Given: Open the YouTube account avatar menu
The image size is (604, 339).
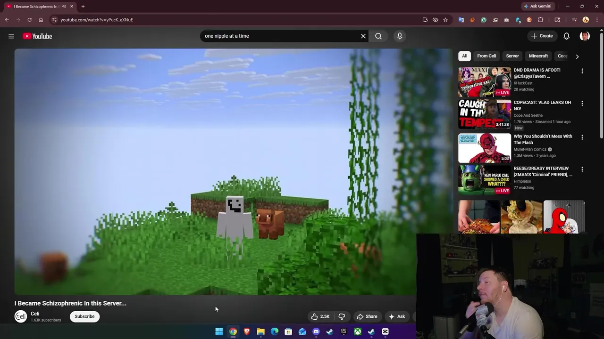Looking at the screenshot, I should tap(585, 36).
